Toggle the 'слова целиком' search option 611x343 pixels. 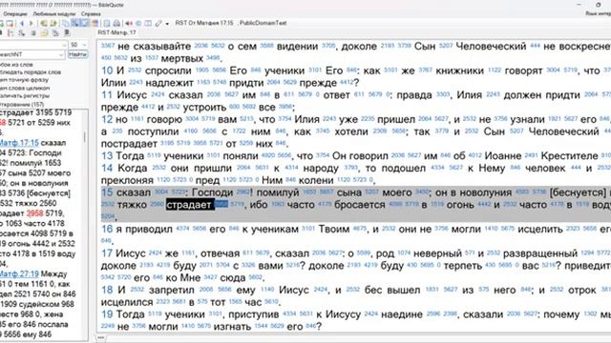(25, 89)
